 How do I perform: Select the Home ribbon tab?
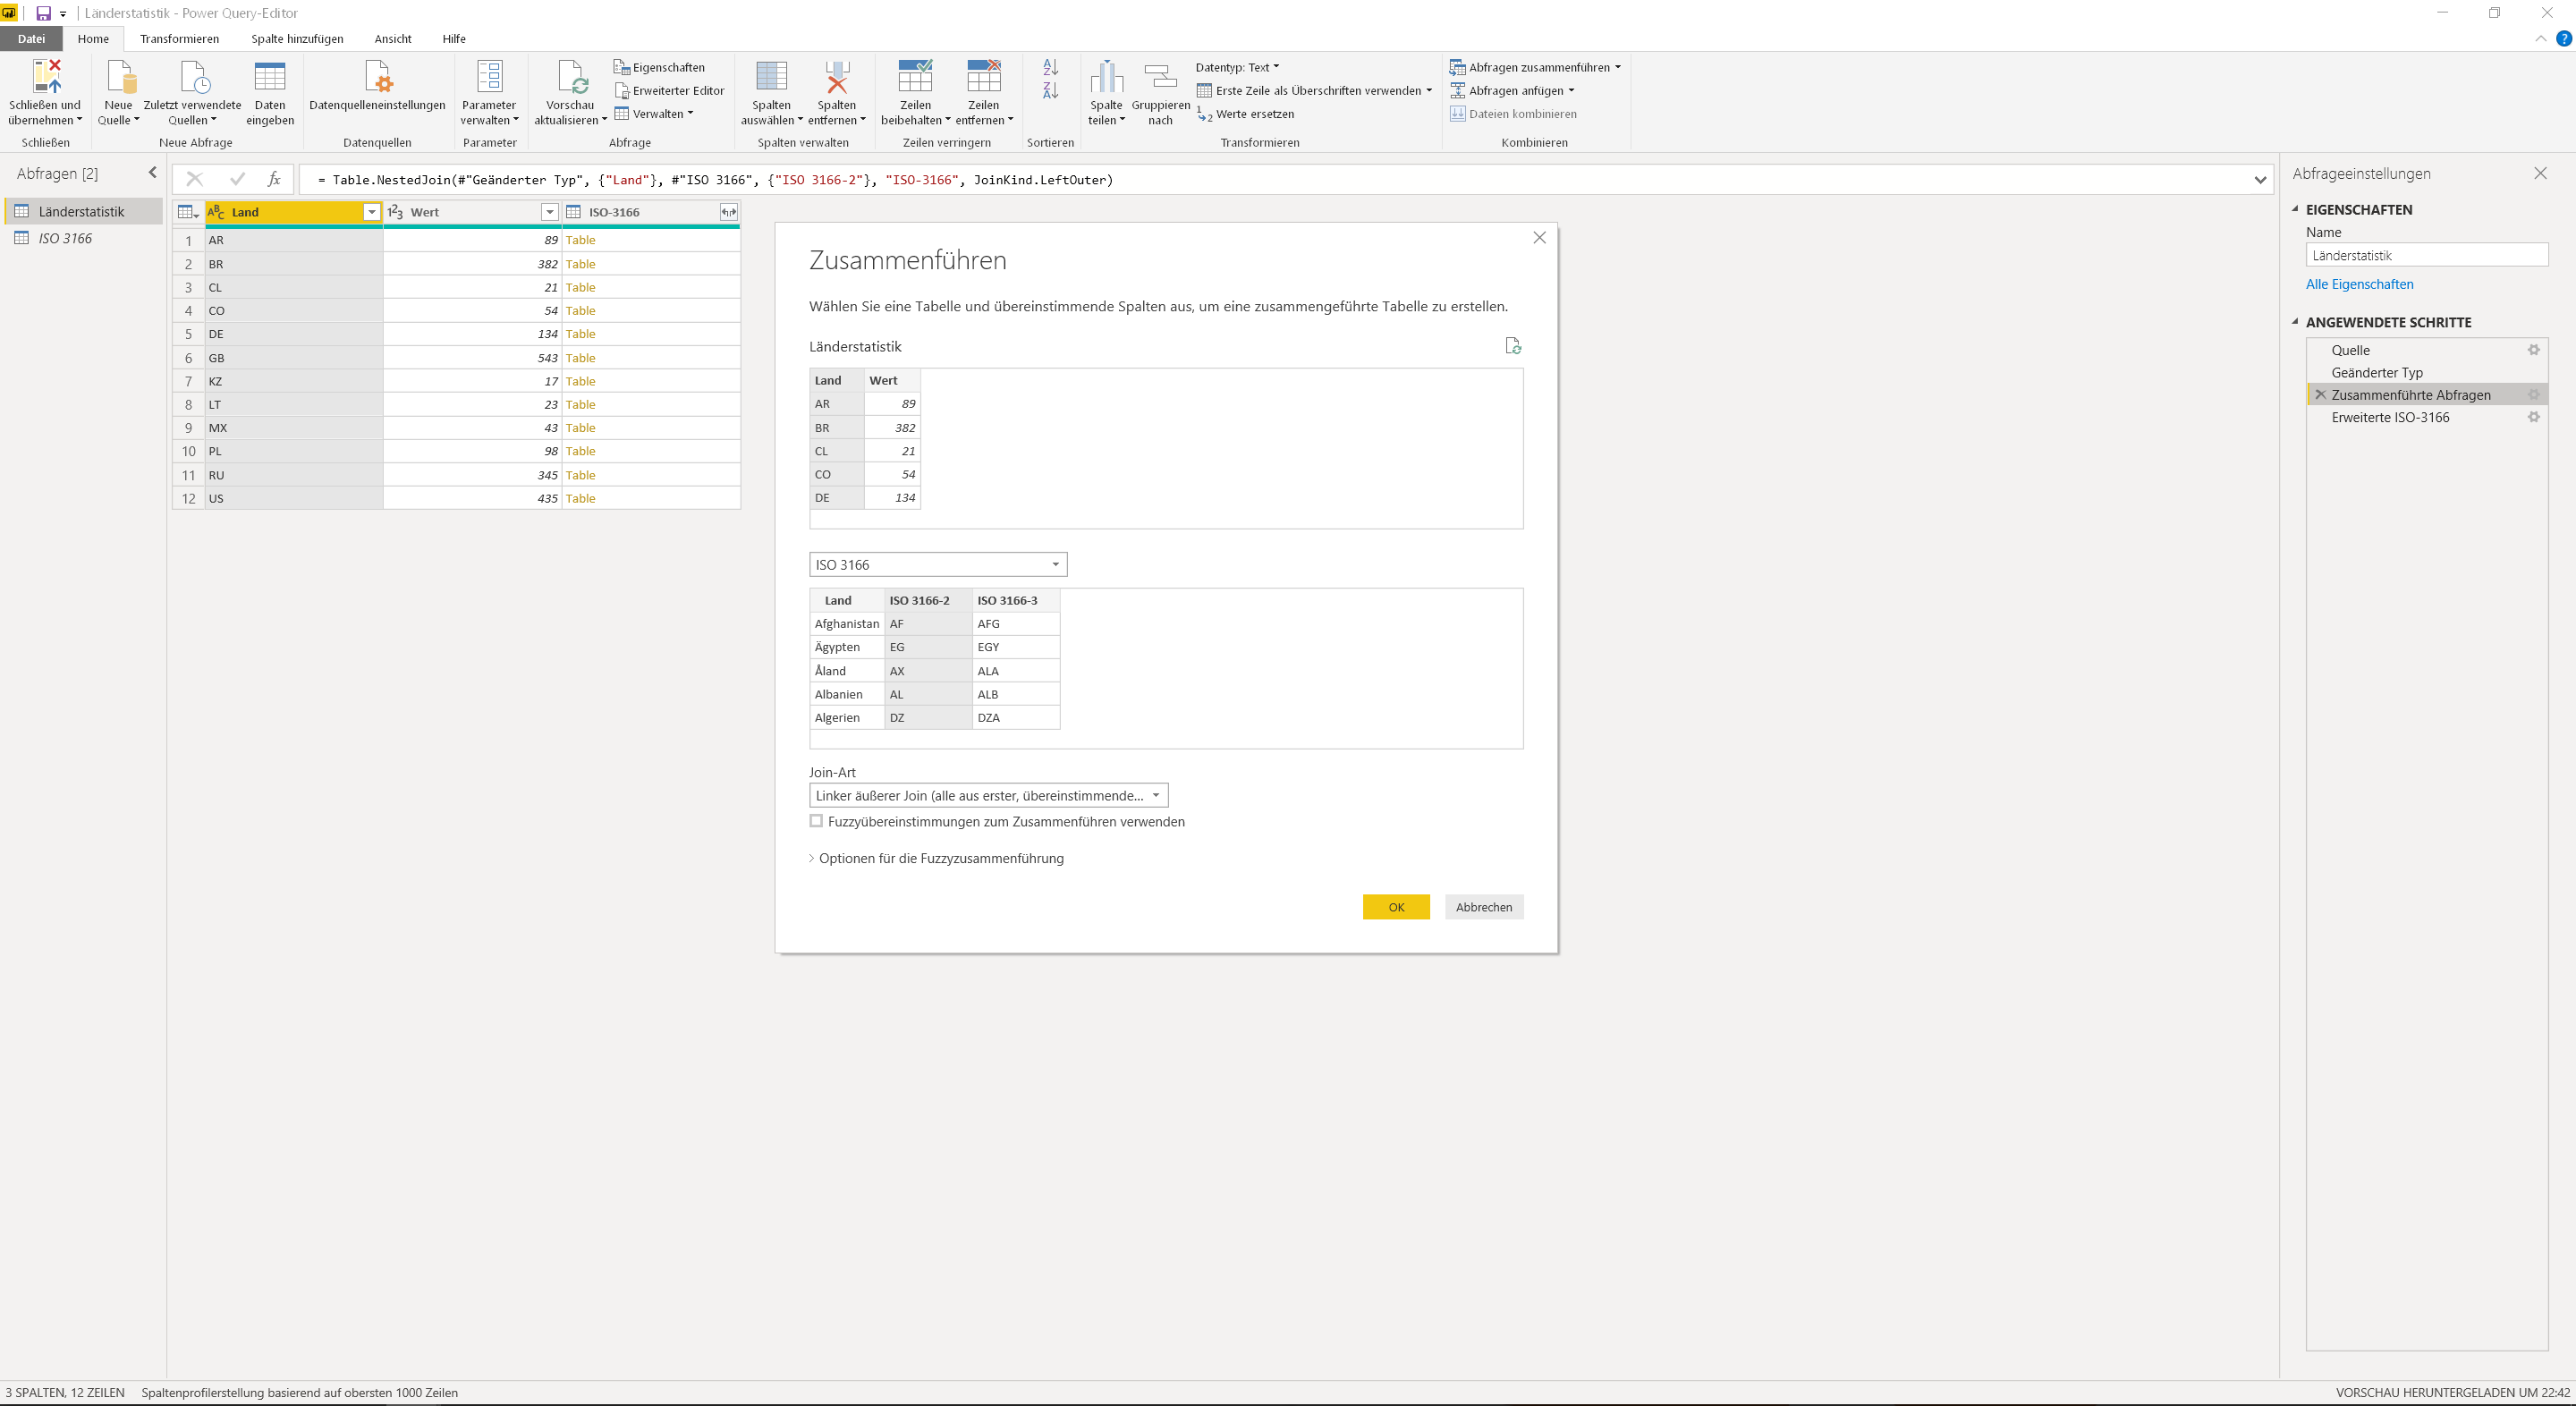[x=93, y=38]
